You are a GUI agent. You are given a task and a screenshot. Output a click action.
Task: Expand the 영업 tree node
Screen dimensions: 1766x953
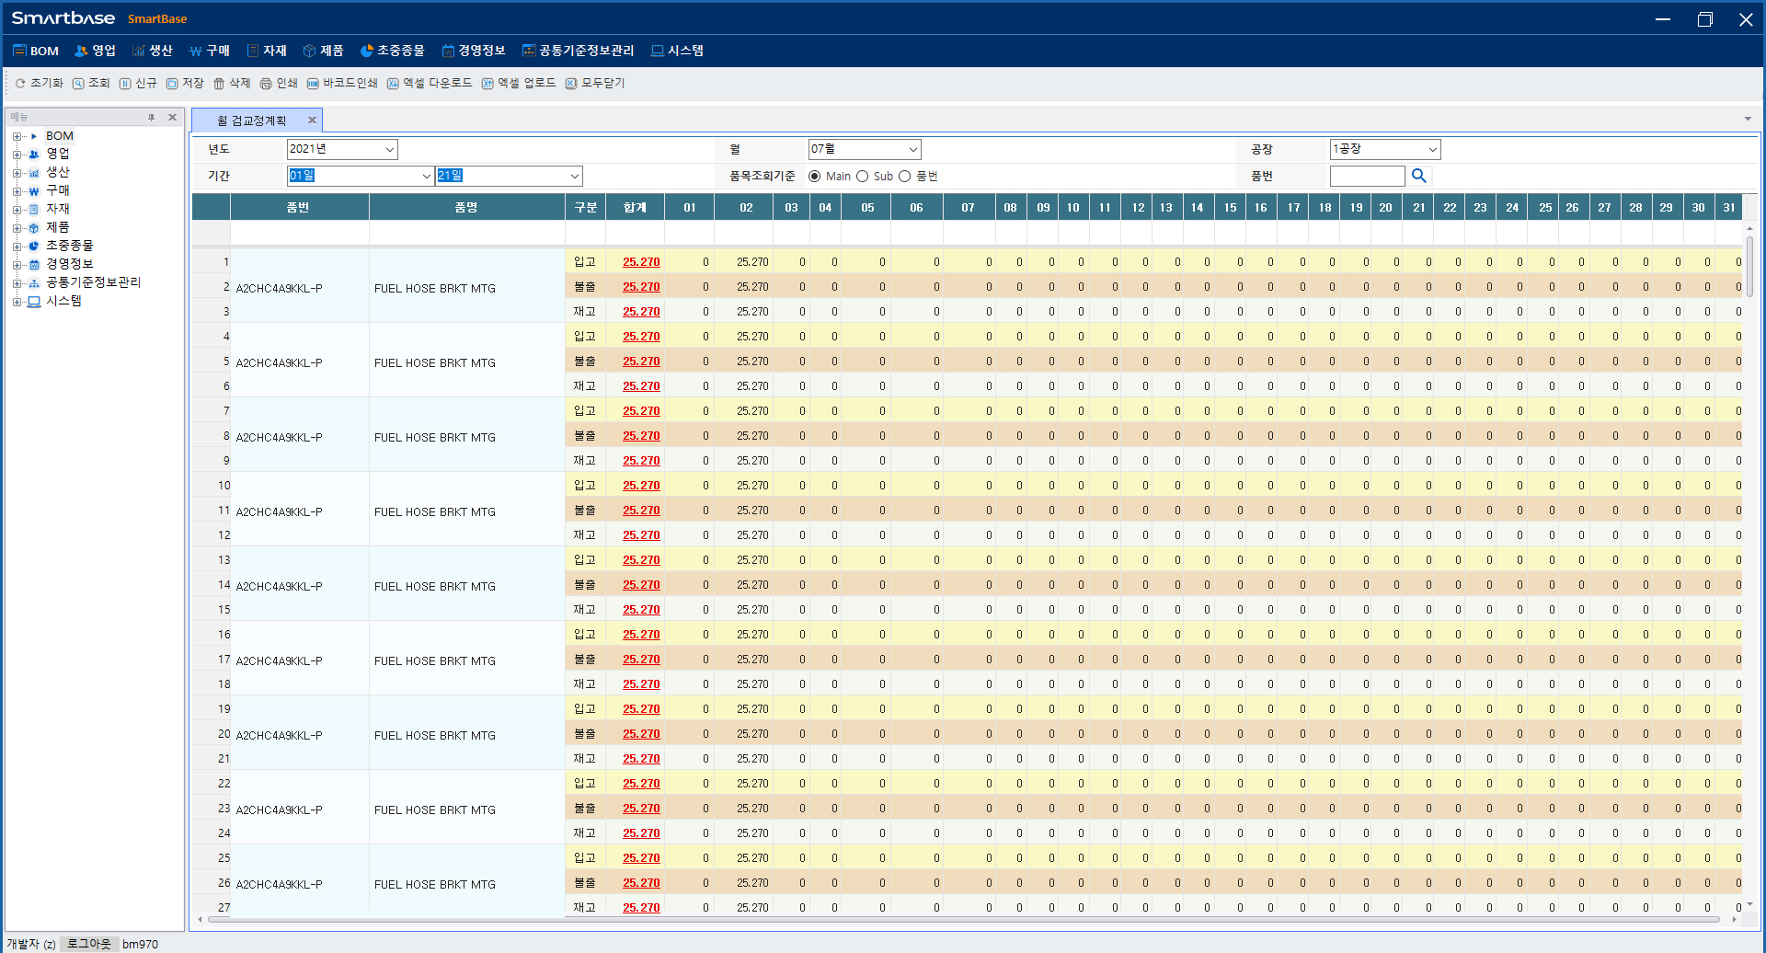(x=17, y=155)
